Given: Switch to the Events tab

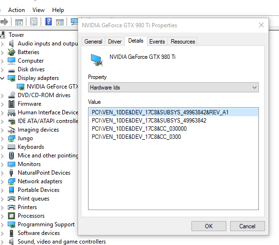Looking at the screenshot, I should pos(157,42).
